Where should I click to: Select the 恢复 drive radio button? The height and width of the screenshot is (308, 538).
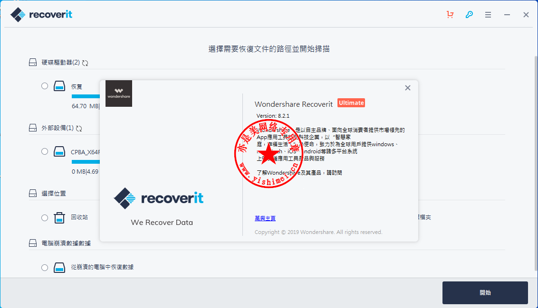(x=45, y=86)
